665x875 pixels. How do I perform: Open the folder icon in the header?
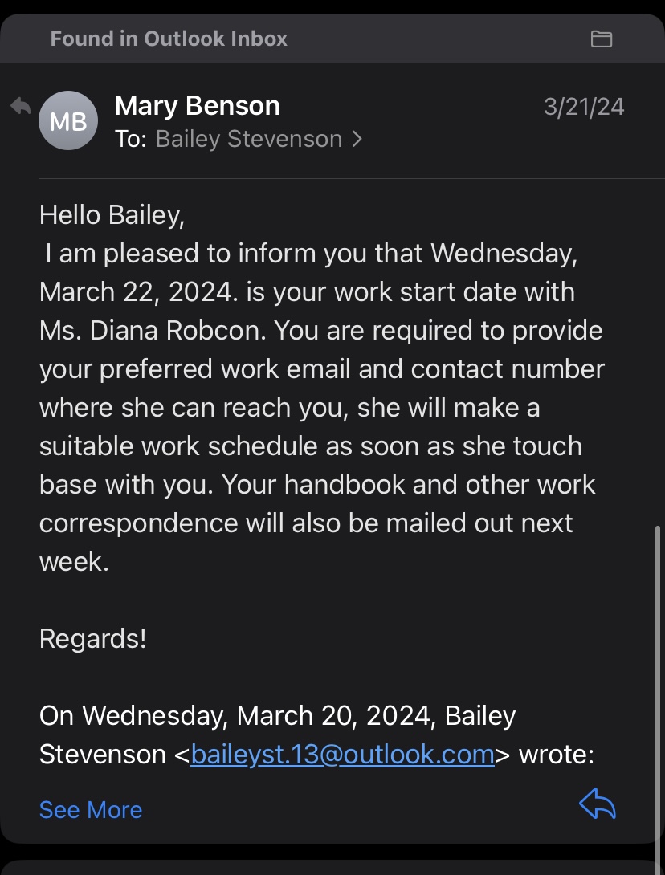coord(602,39)
